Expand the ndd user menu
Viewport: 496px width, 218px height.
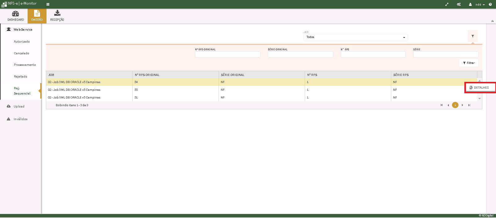(478, 4)
